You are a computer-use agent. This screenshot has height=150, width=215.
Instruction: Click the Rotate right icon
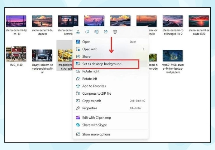click(78, 71)
